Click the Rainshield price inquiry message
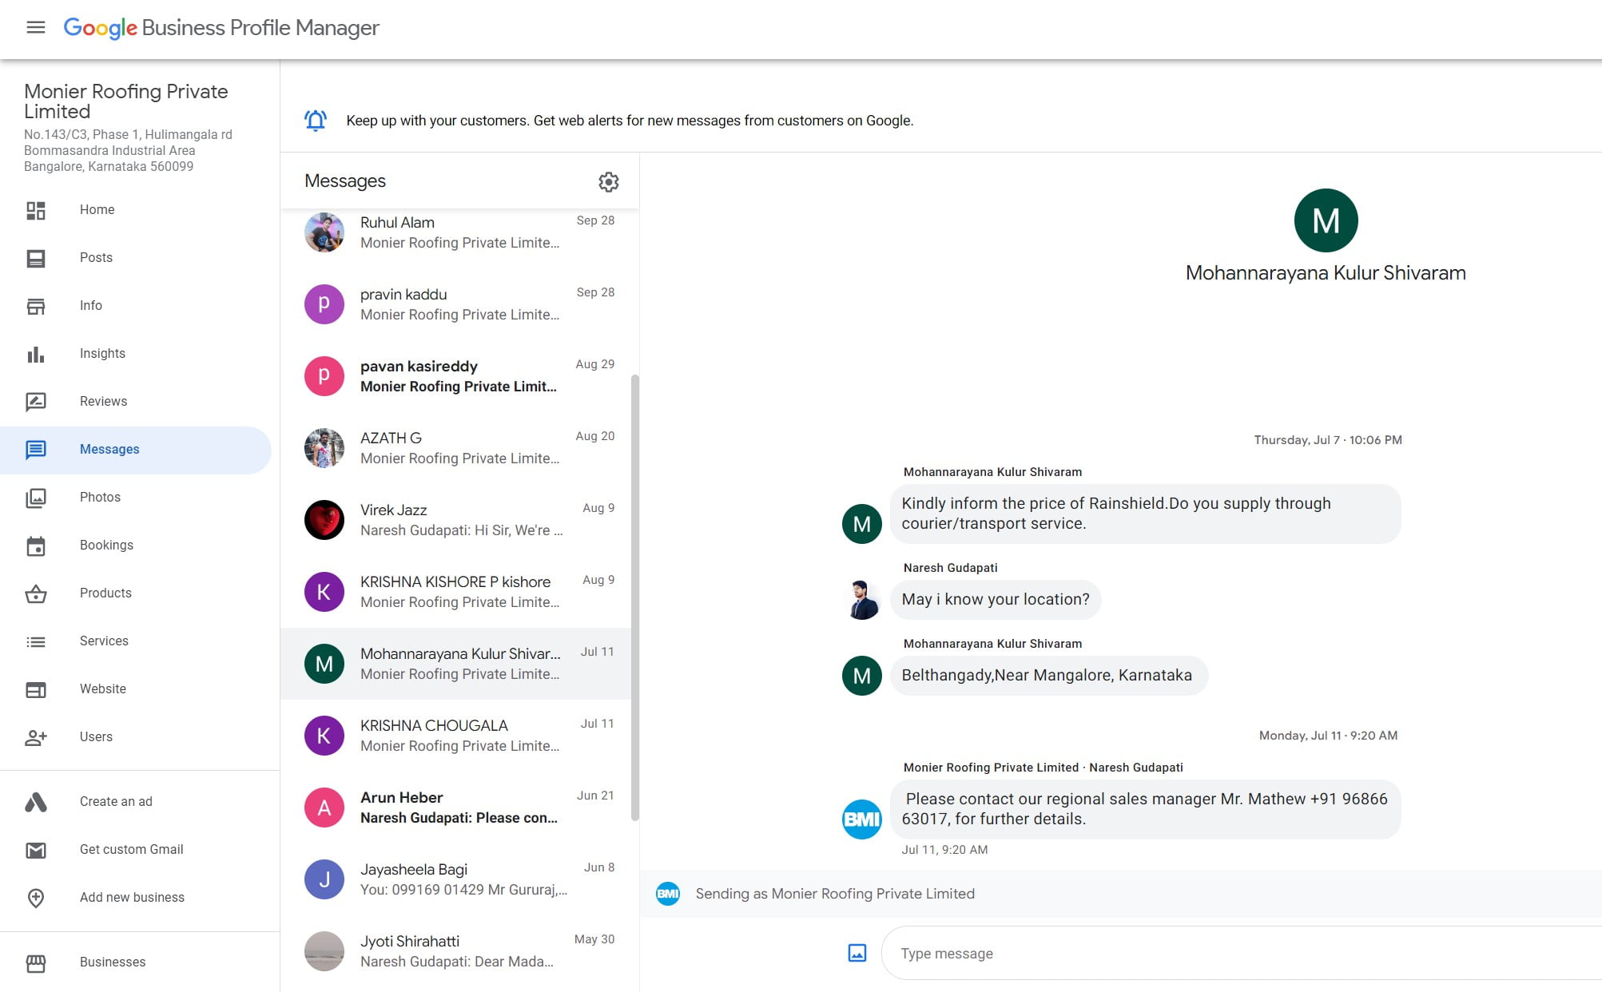 coord(1145,514)
